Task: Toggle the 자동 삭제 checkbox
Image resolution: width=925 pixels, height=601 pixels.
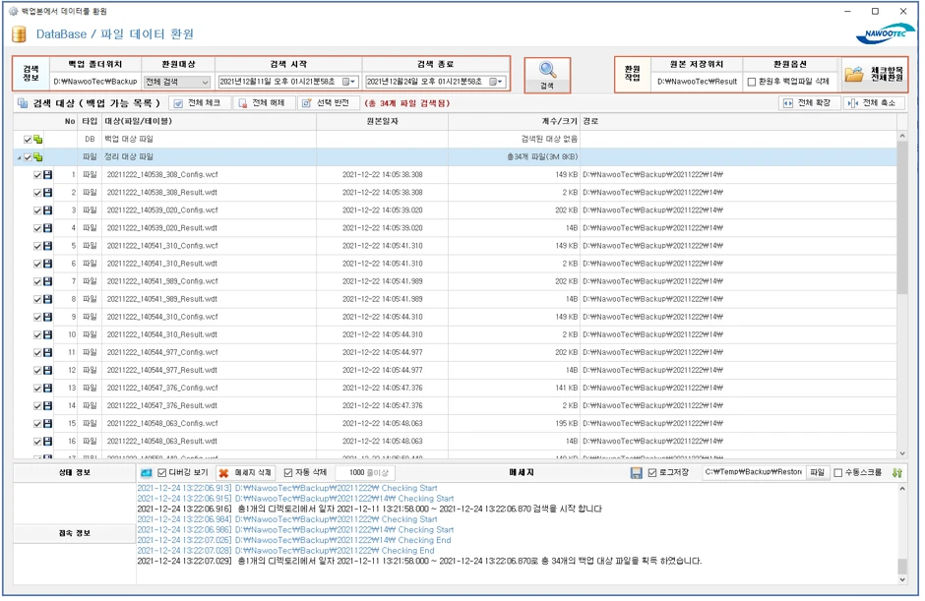Action: [288, 473]
